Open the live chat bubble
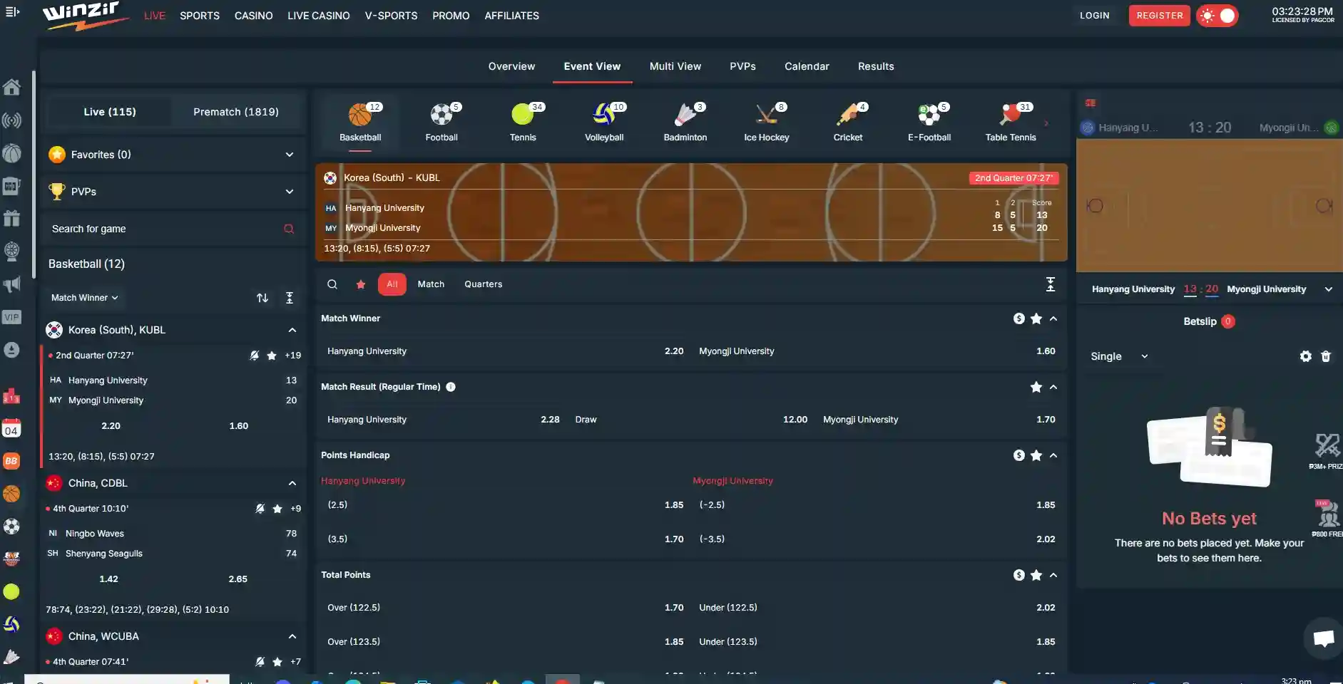This screenshot has width=1343, height=684. 1323,638
